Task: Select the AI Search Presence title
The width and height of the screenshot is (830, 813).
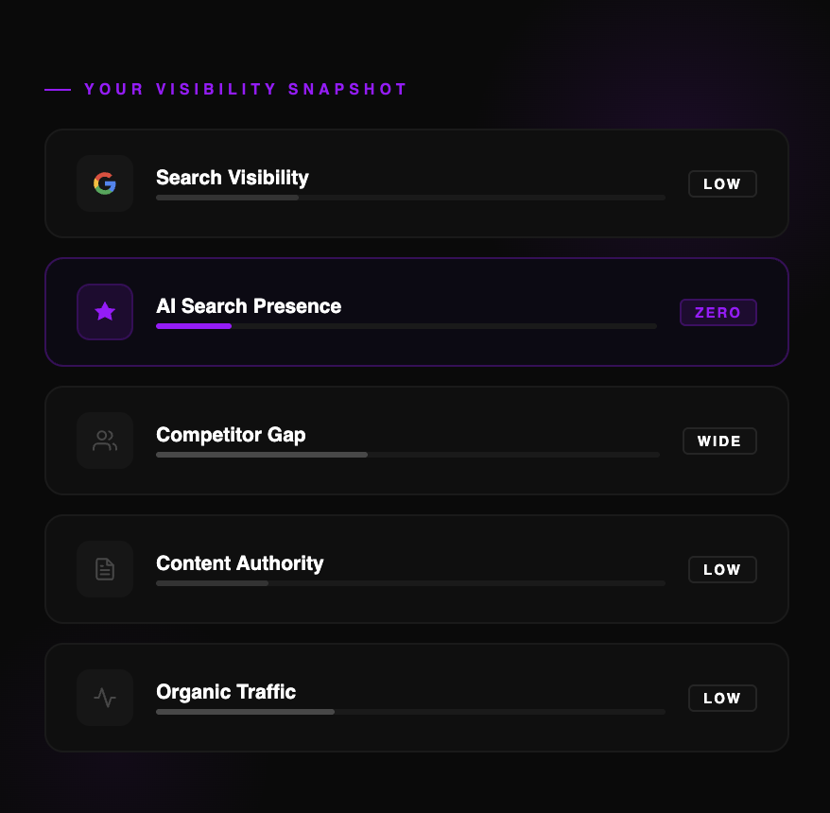Action: (249, 306)
